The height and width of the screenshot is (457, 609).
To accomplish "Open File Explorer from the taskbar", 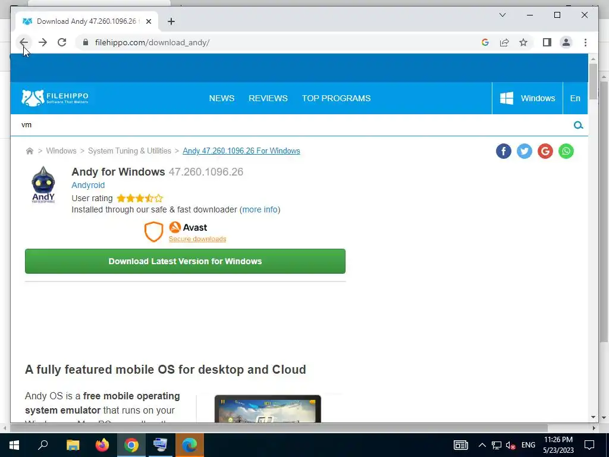I will coord(73,445).
